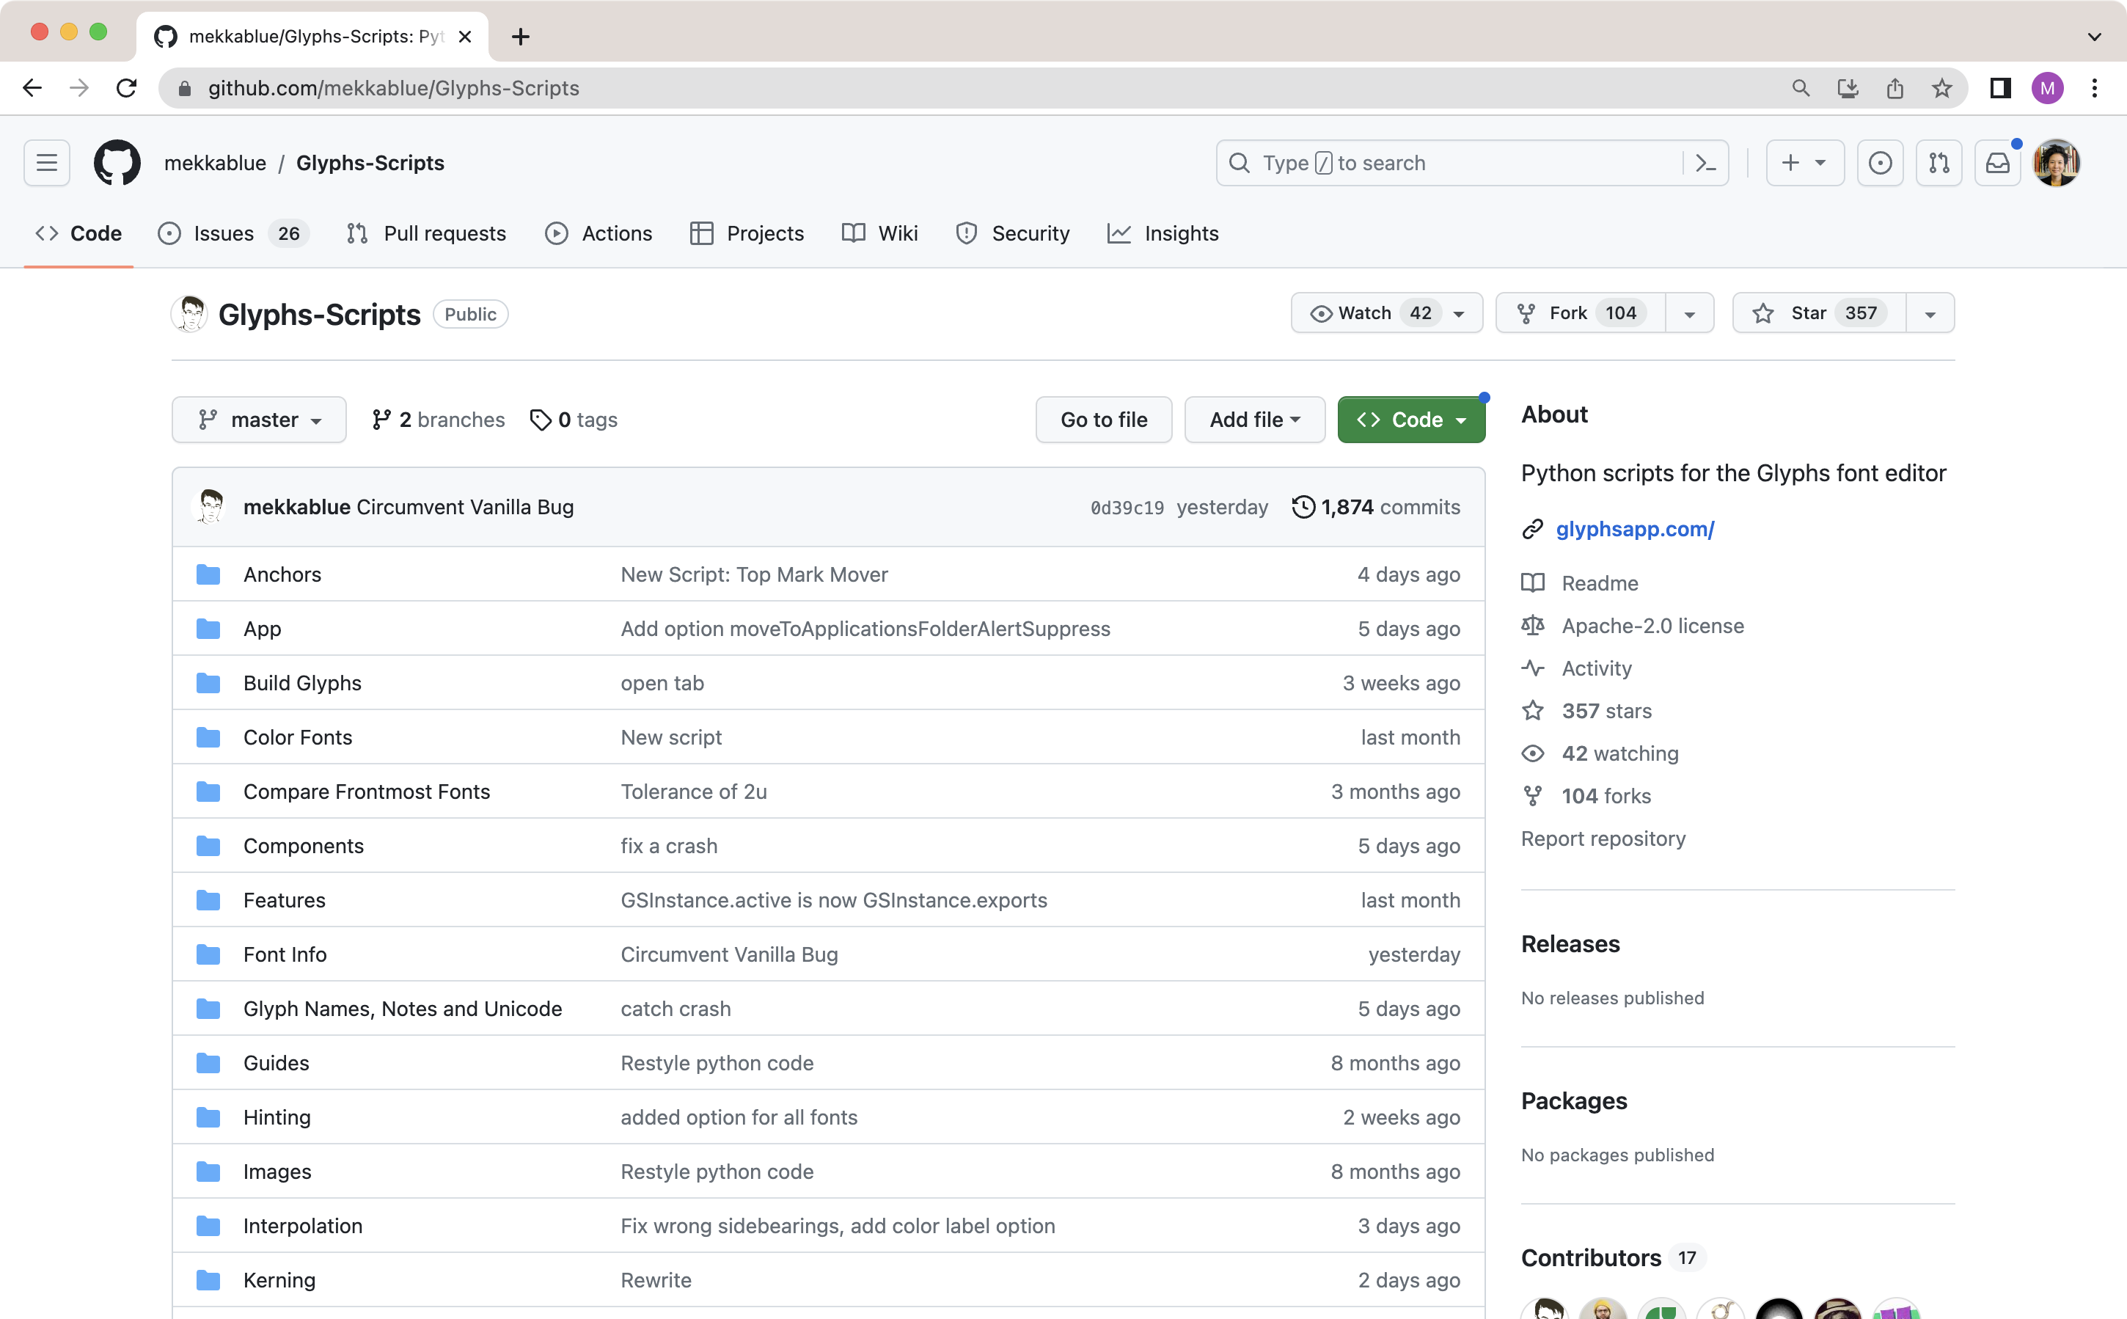Open the Issues inbox icon in header
The height and width of the screenshot is (1319, 2127).
1879,162
